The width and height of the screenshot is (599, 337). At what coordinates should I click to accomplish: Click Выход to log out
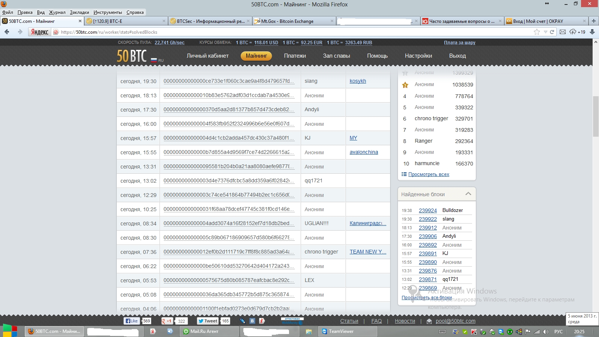pyautogui.click(x=457, y=56)
